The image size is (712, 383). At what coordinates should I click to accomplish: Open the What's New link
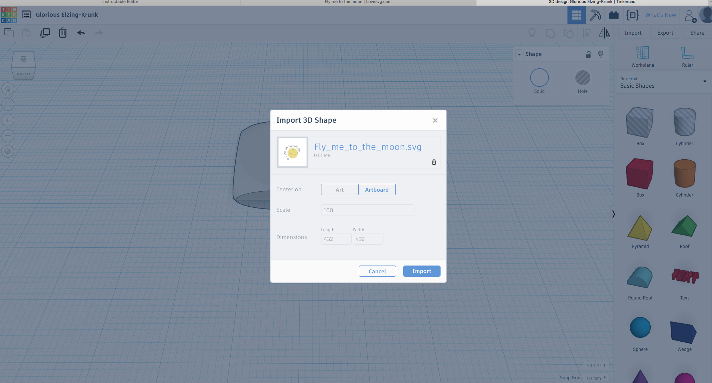[660, 15]
